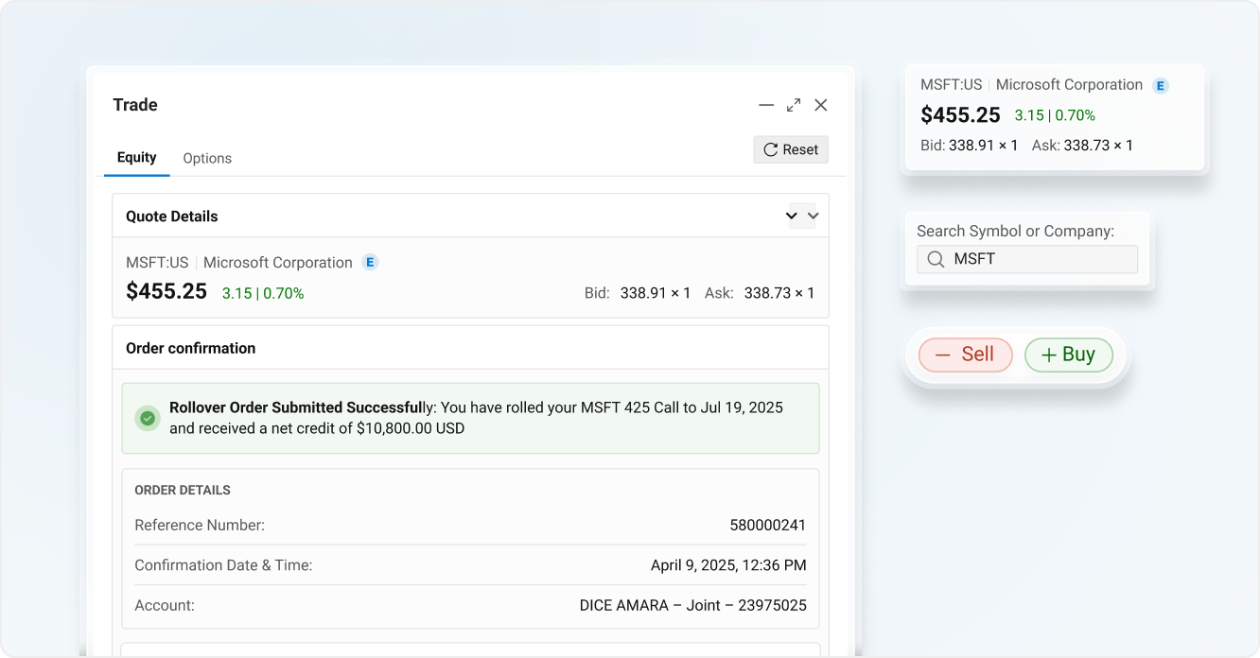Click the DICE AMARA joint account value
The height and width of the screenshot is (658, 1260).
(692, 605)
